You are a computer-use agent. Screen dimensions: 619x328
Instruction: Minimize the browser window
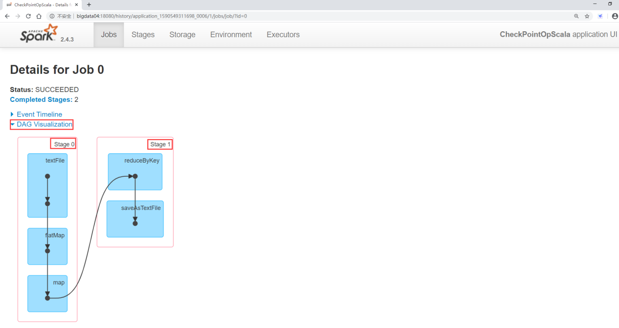click(595, 4)
